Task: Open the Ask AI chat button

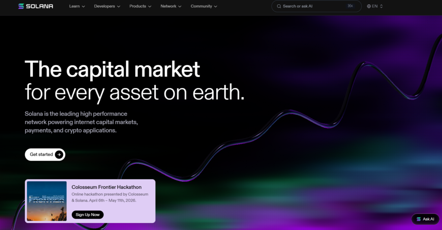Action: tap(425, 219)
